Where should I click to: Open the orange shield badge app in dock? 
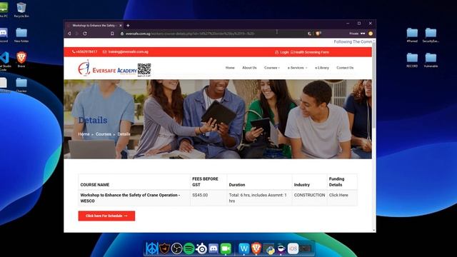(164, 248)
